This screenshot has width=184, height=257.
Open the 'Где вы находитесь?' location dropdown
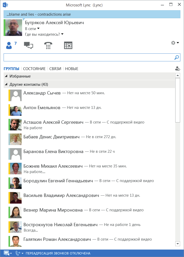(x=44, y=34)
